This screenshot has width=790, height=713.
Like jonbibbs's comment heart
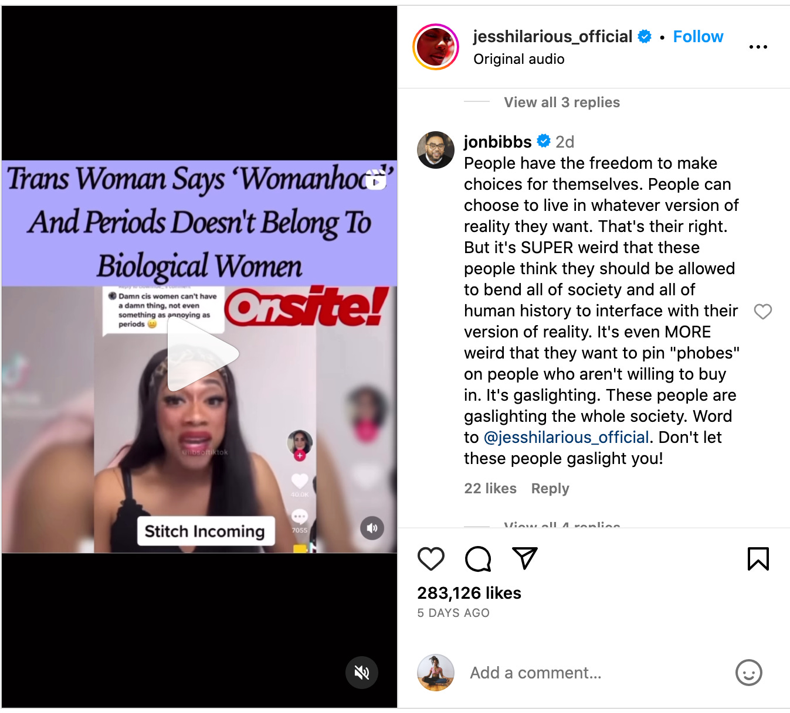tap(763, 312)
